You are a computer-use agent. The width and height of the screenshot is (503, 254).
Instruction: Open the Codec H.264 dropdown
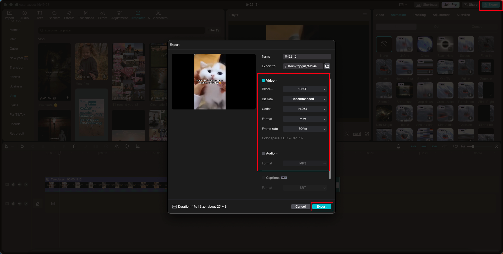click(305, 109)
